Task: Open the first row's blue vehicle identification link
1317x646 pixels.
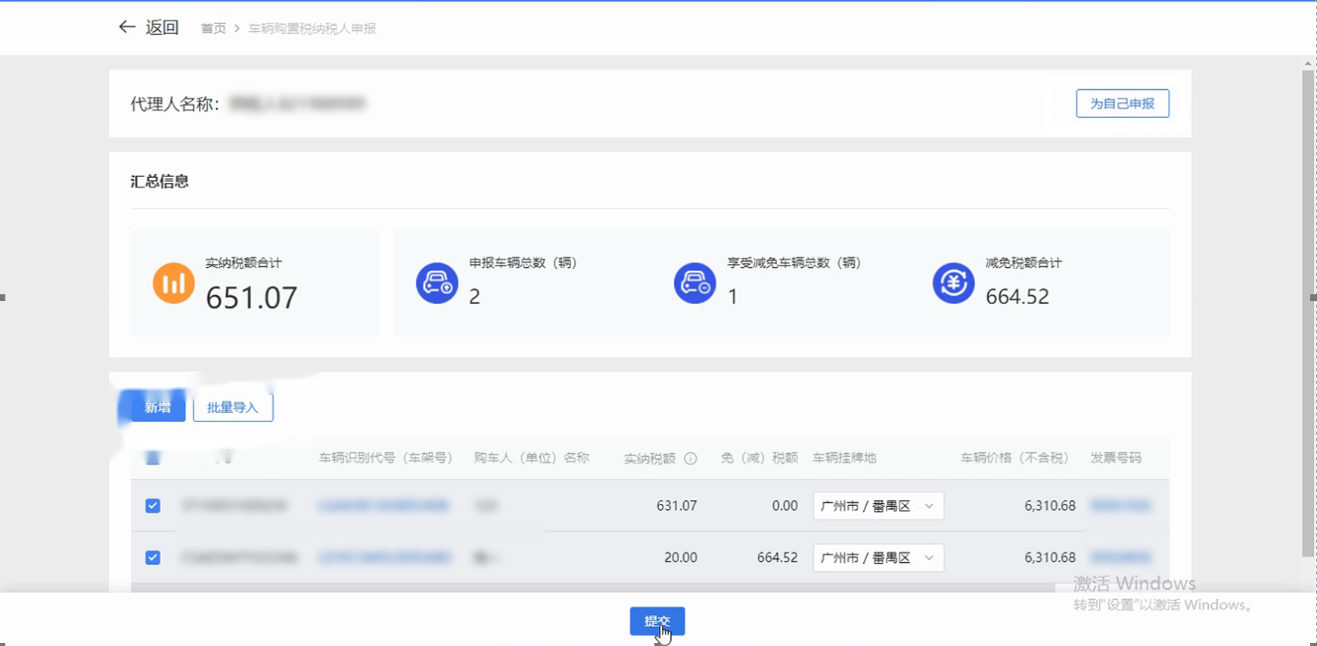Action: click(x=384, y=506)
